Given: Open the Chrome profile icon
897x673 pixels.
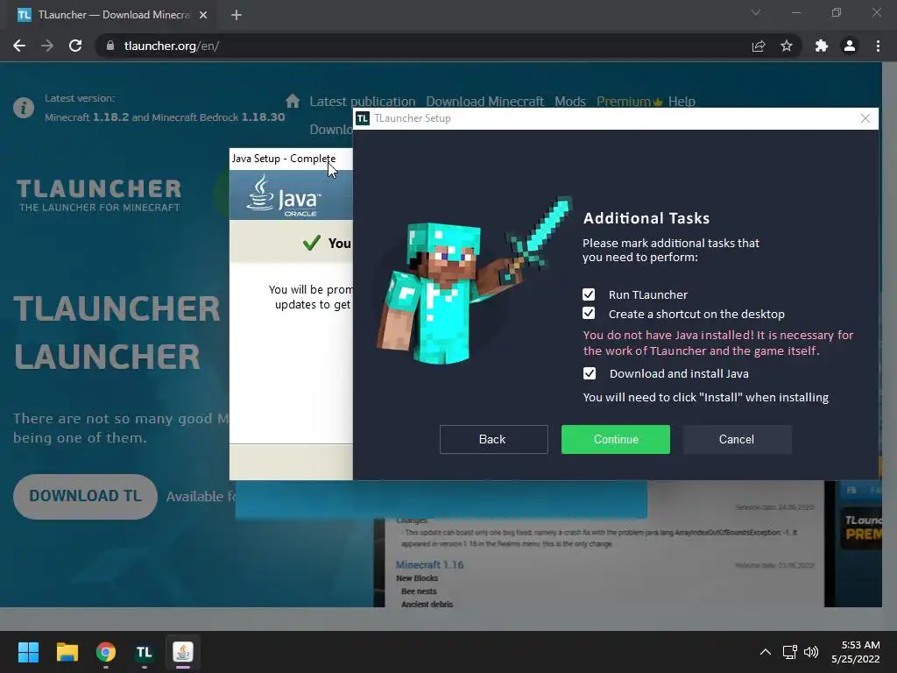Looking at the screenshot, I should pos(850,46).
